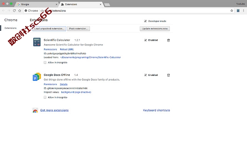Click the Scientific Calculator extension title
The width and height of the screenshot is (247, 154).
tap(57, 40)
